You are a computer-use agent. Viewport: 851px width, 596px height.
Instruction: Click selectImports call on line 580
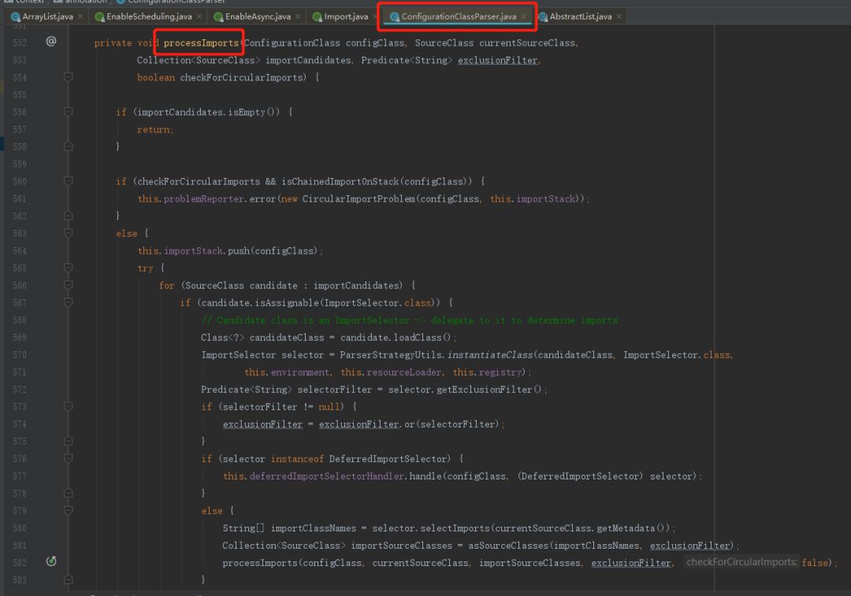(x=455, y=528)
